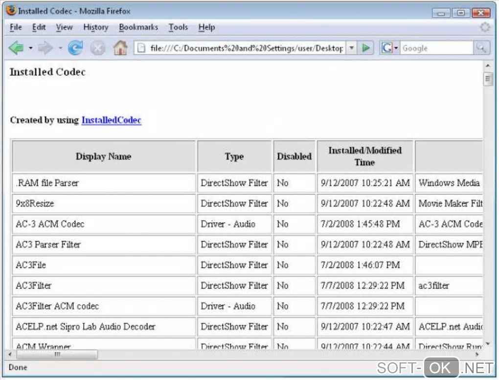The width and height of the screenshot is (499, 380).
Task: Click the Type column header
Action: (x=234, y=156)
